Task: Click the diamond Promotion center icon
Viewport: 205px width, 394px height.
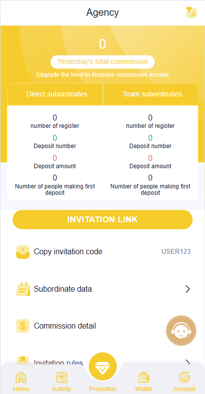Action: coord(102,366)
